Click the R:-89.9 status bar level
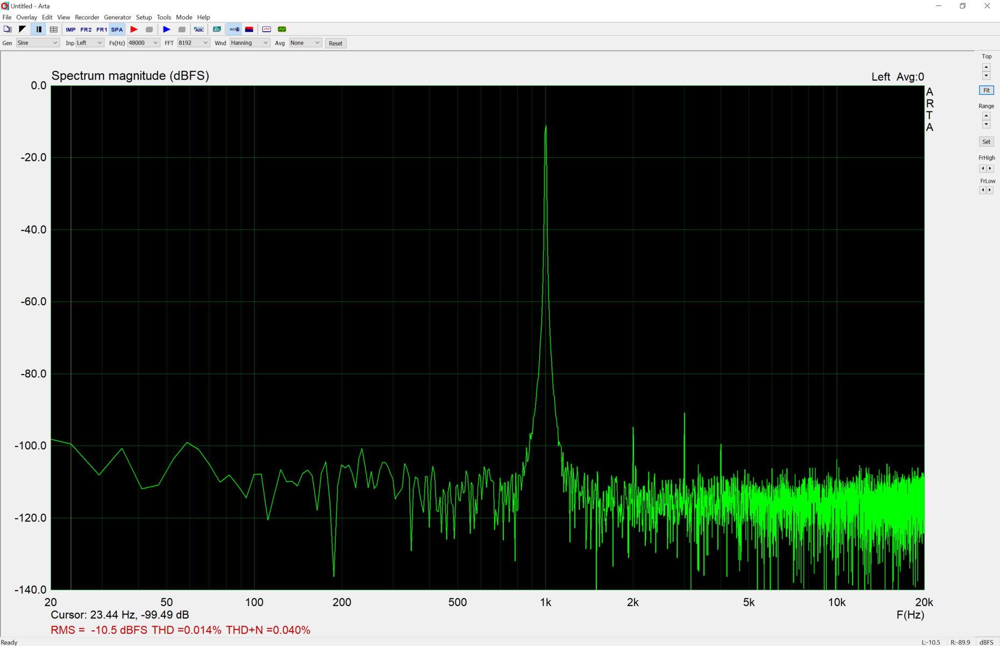Screen dimensions: 1000x646 (960, 642)
